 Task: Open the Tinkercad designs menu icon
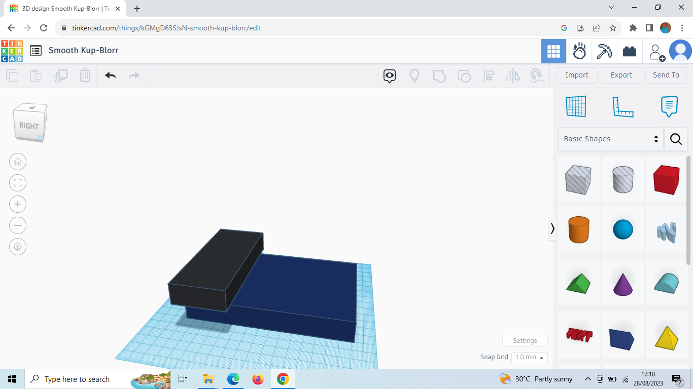coord(35,51)
